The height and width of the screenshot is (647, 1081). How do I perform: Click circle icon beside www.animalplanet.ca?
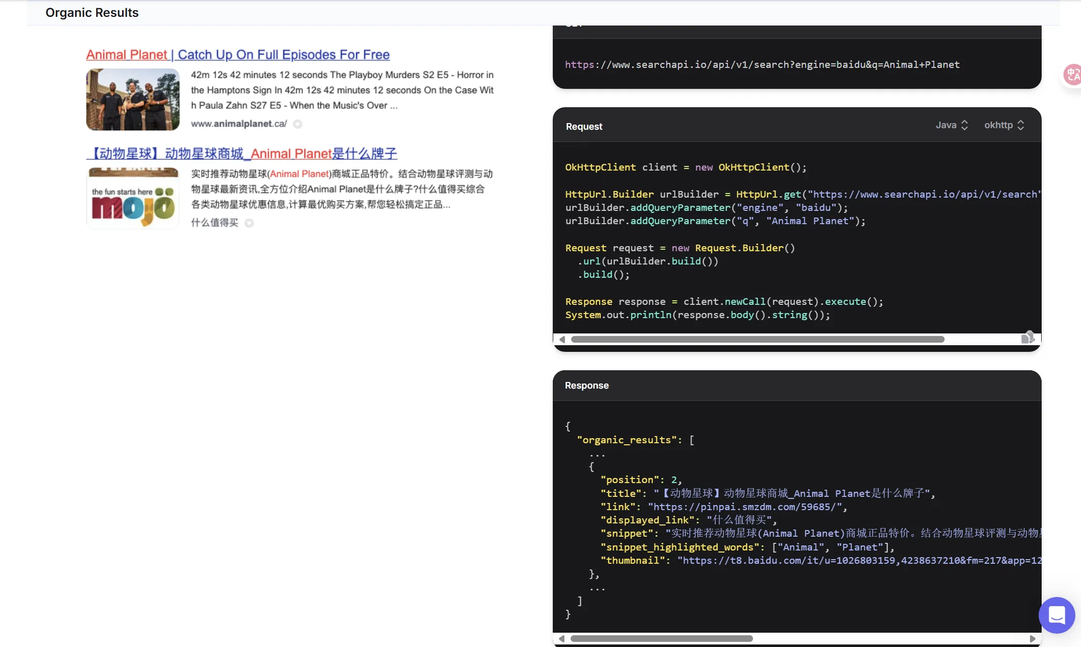coord(298,124)
